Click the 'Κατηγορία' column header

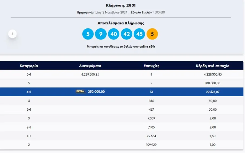point(29,66)
